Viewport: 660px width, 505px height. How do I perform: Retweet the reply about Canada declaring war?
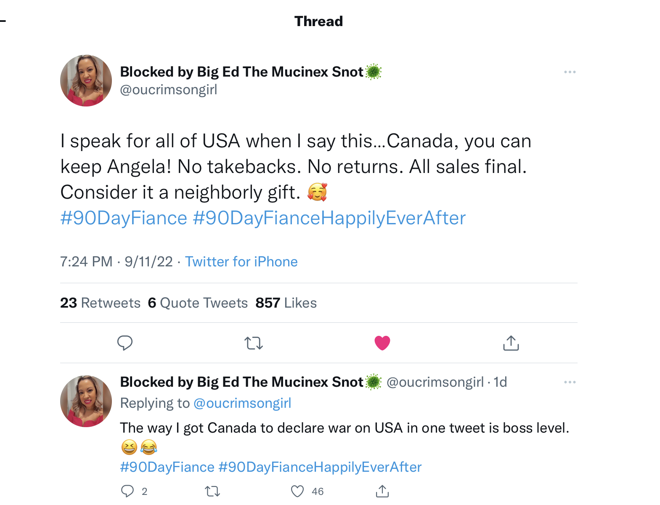tap(212, 491)
